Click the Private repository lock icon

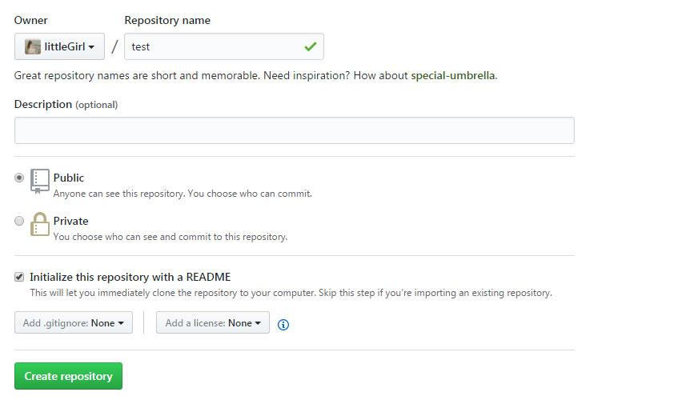[x=40, y=225]
